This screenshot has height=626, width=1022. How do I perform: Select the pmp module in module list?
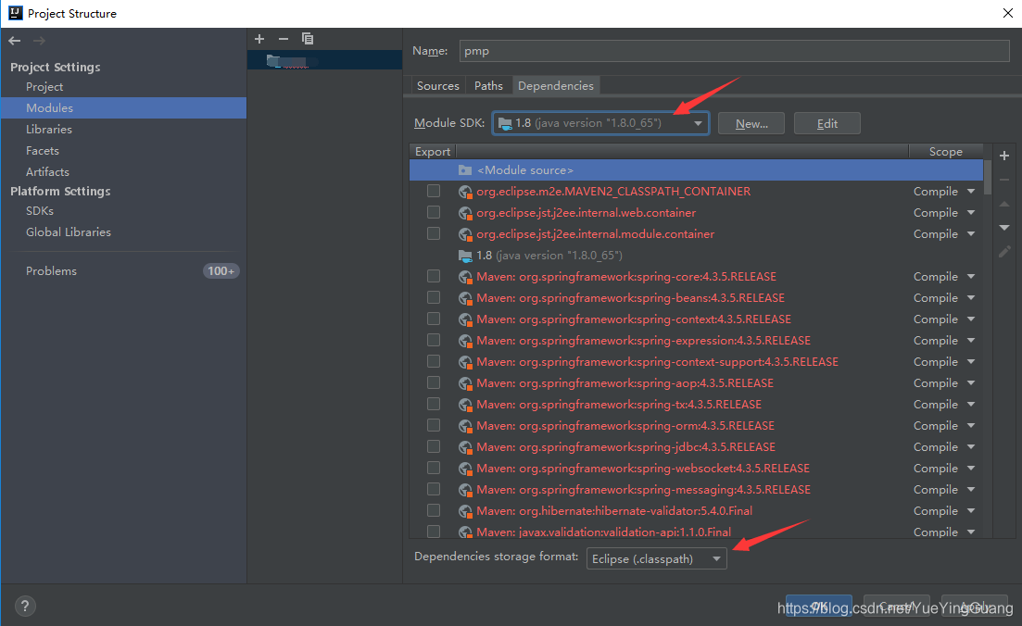coord(324,61)
